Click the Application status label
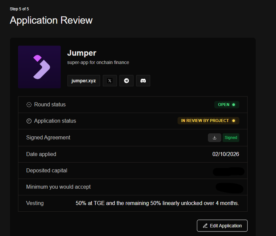 pyautogui.click(x=55, y=121)
